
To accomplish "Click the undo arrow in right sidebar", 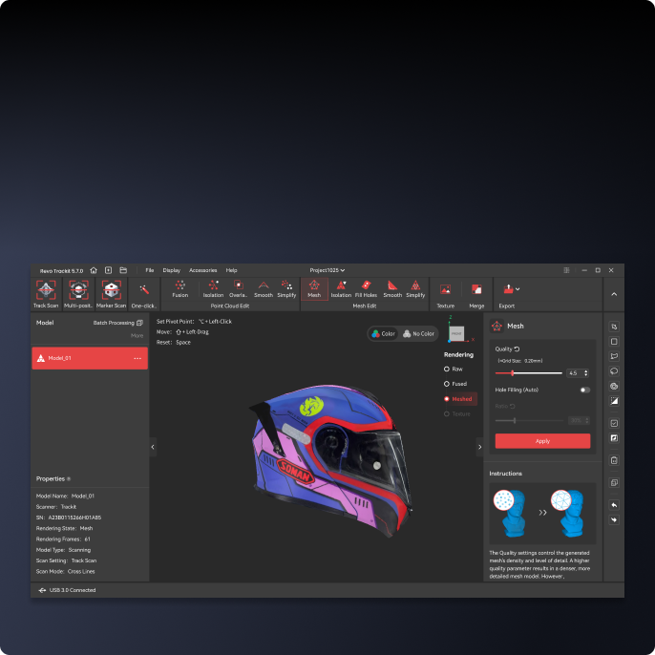I will (614, 505).
